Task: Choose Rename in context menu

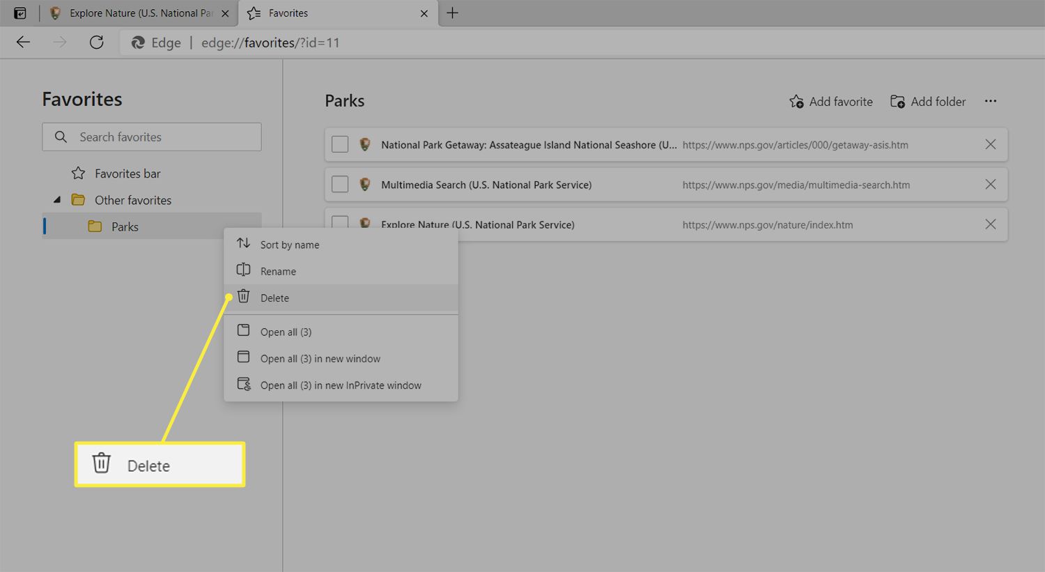Action: pyautogui.click(x=341, y=271)
